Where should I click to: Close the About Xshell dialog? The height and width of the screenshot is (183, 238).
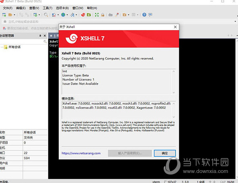[x=175, y=27]
